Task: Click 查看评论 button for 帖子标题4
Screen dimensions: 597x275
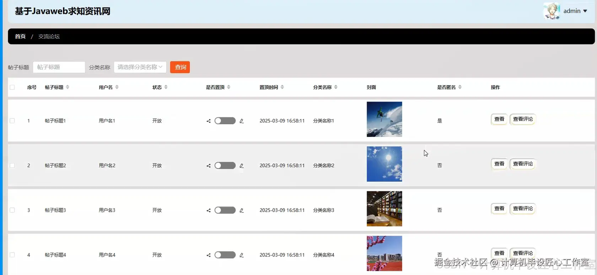Action: click(523, 253)
